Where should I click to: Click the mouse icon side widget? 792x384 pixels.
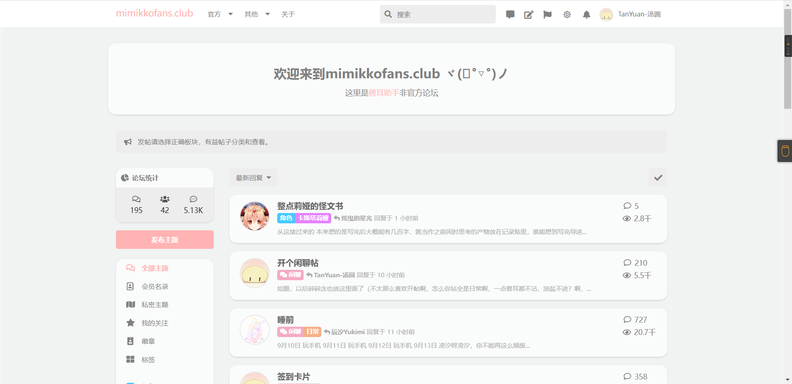pyautogui.click(x=785, y=151)
